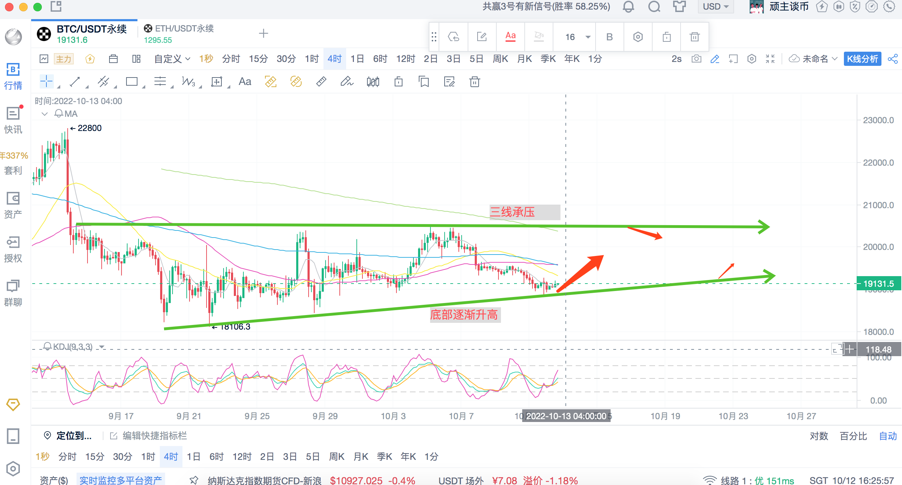Select the 1日 timeframe in top bar
The width and height of the screenshot is (902, 485).
coord(357,59)
